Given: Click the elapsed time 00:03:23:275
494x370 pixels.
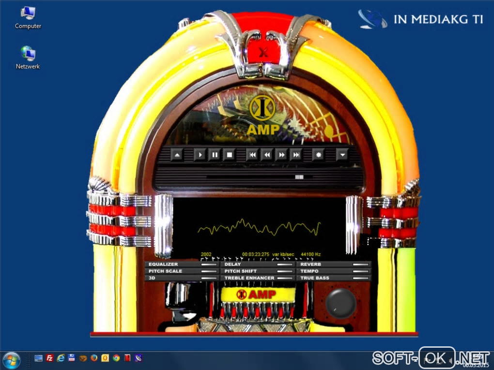Looking at the screenshot, I should [x=256, y=254].
